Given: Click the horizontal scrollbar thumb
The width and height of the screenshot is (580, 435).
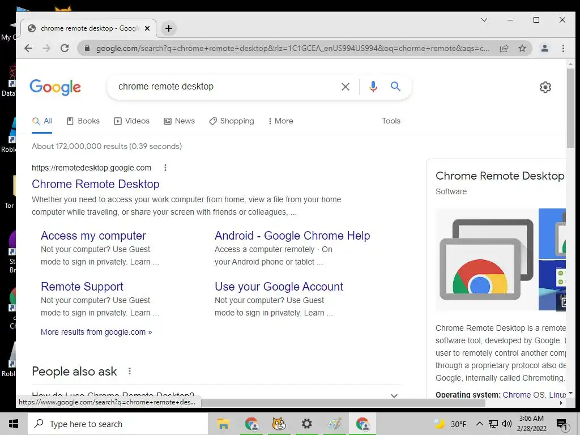Looking at the screenshot, I should [343, 403].
